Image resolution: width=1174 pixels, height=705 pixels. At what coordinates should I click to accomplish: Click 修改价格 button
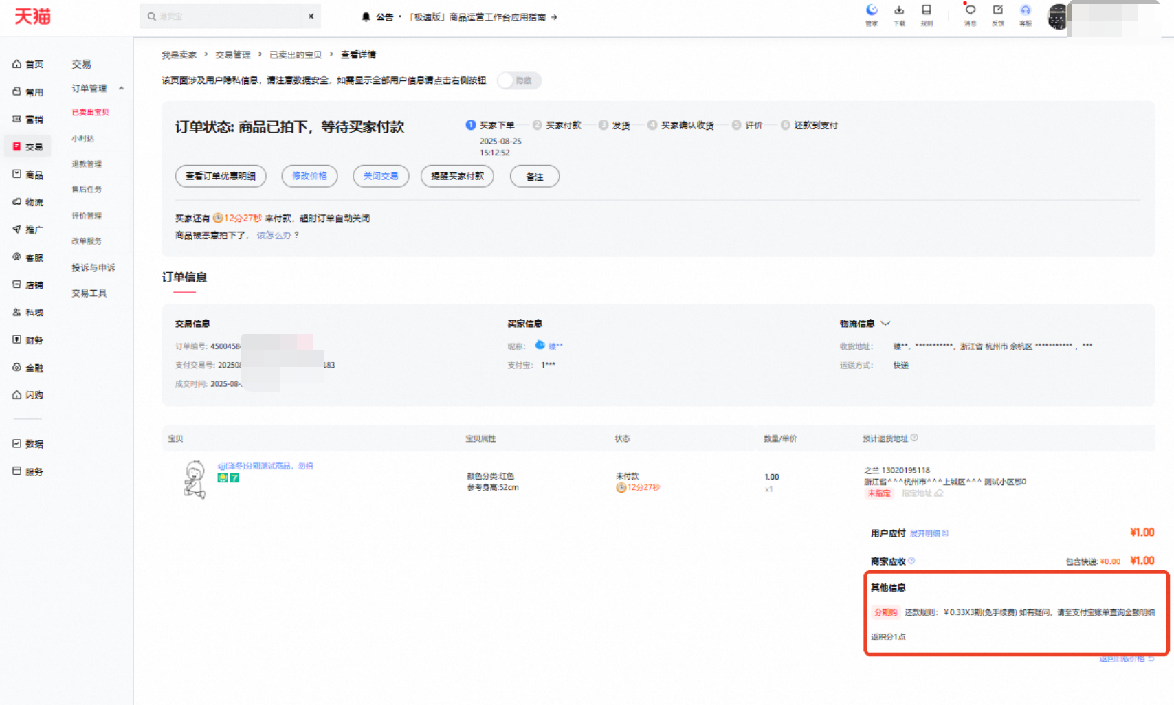click(309, 176)
